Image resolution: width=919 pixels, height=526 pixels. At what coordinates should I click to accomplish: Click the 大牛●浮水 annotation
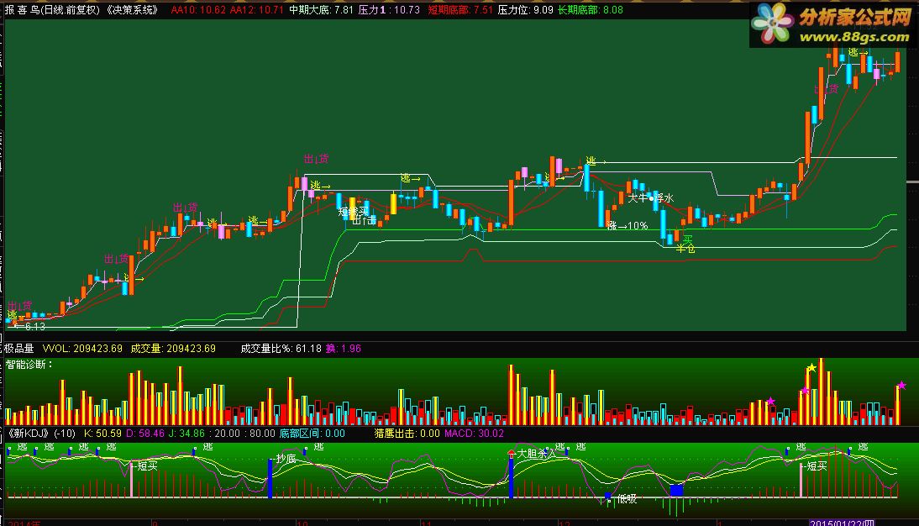click(650, 198)
